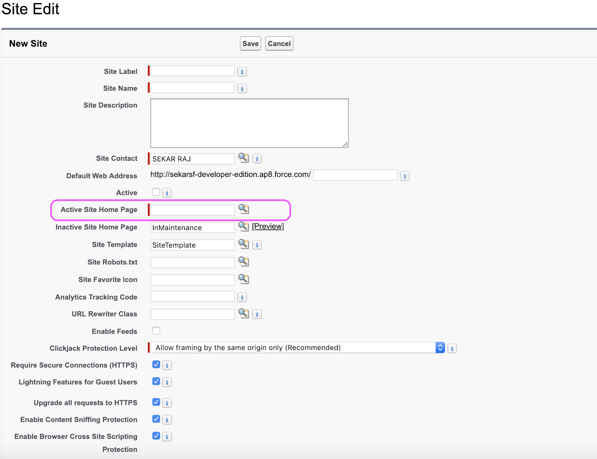
Task: Open lookup for Site Contact
Action: click(243, 158)
